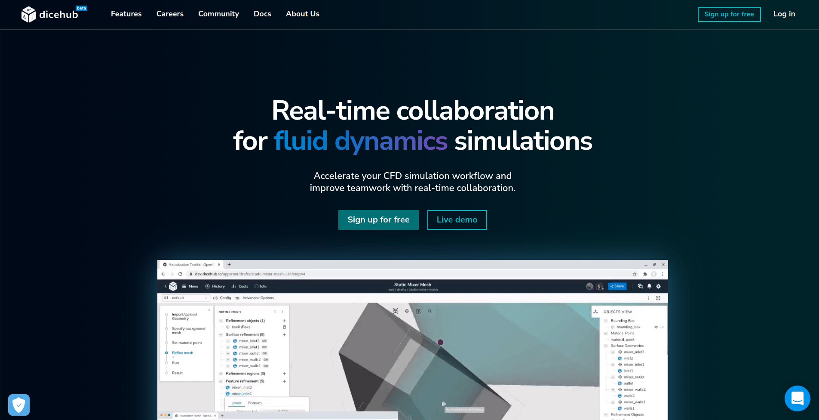
Task: Click the dicehub logo in the header
Action: click(x=54, y=14)
